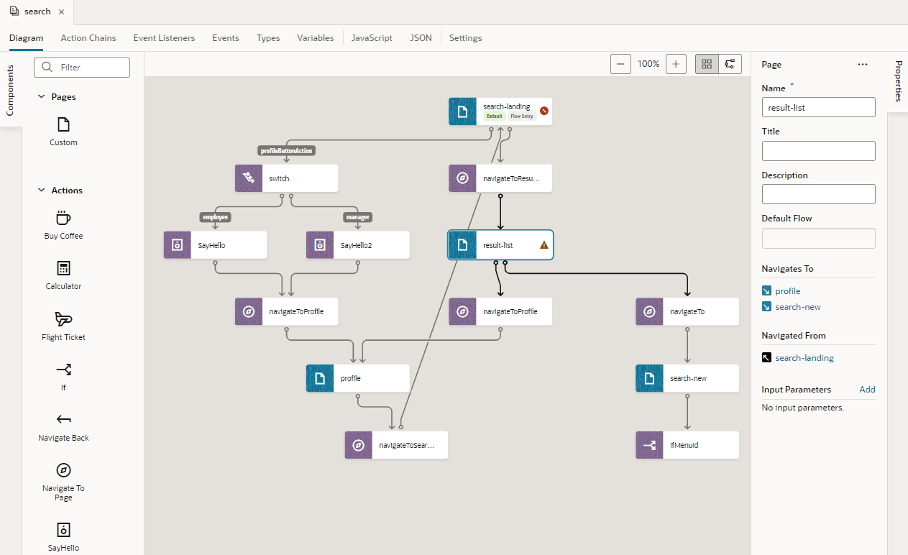Click Add next to Input Parameters
The image size is (908, 555).
coord(867,389)
